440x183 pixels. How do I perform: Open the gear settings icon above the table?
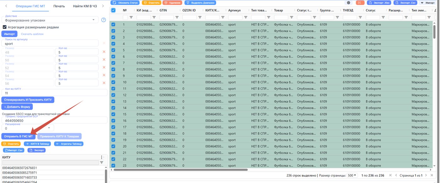click(348, 3)
